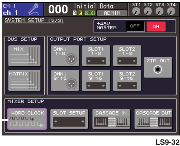Click the E edit indicator
The height and width of the screenshot is (146, 180).
click(x=80, y=13)
